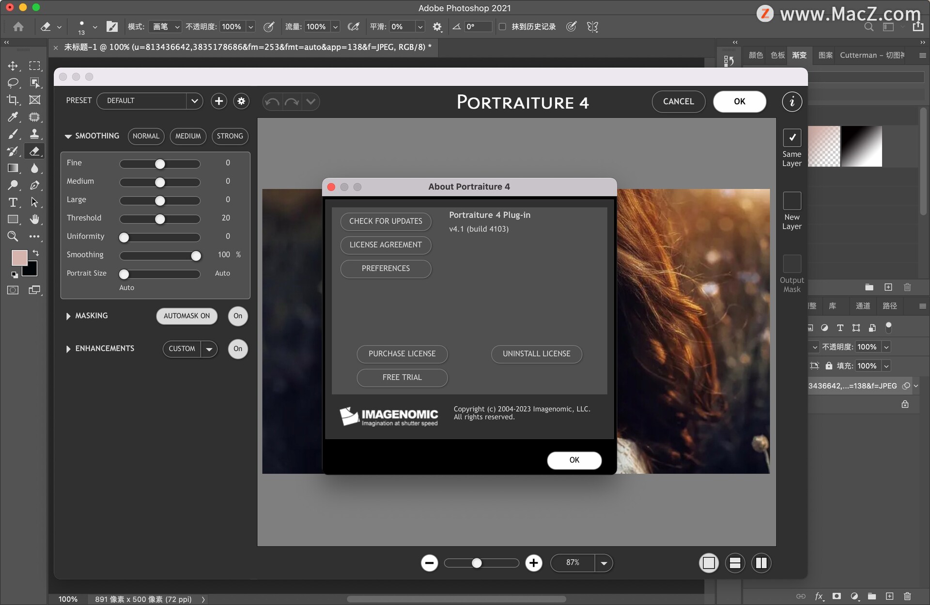Click the Photoshop Home icon

point(18,27)
